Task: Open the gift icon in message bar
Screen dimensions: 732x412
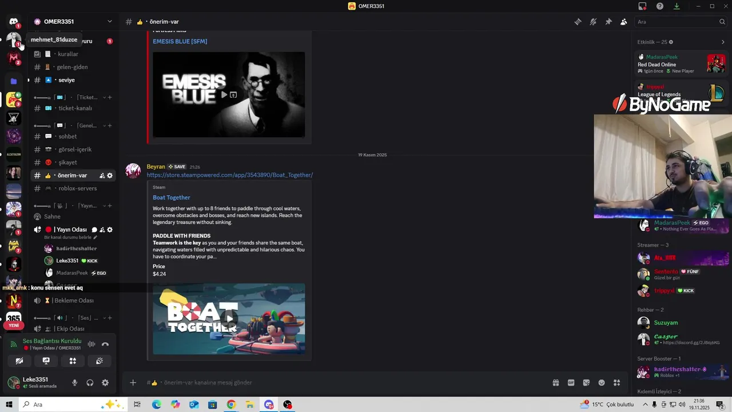Action: click(555, 383)
